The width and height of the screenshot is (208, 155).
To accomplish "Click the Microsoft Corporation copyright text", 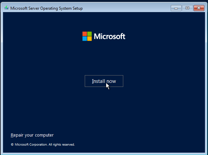I will pyautogui.click(x=43, y=145).
